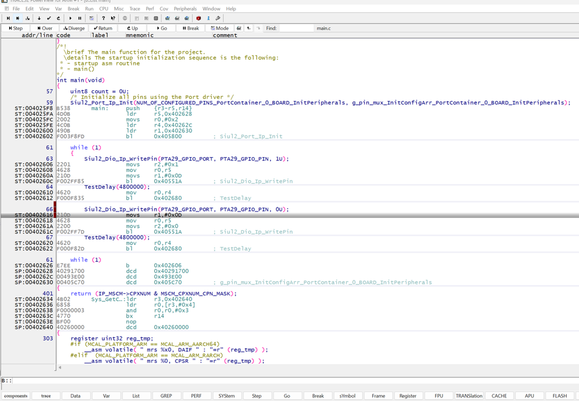Expand the Break menu in menu bar

tap(73, 9)
